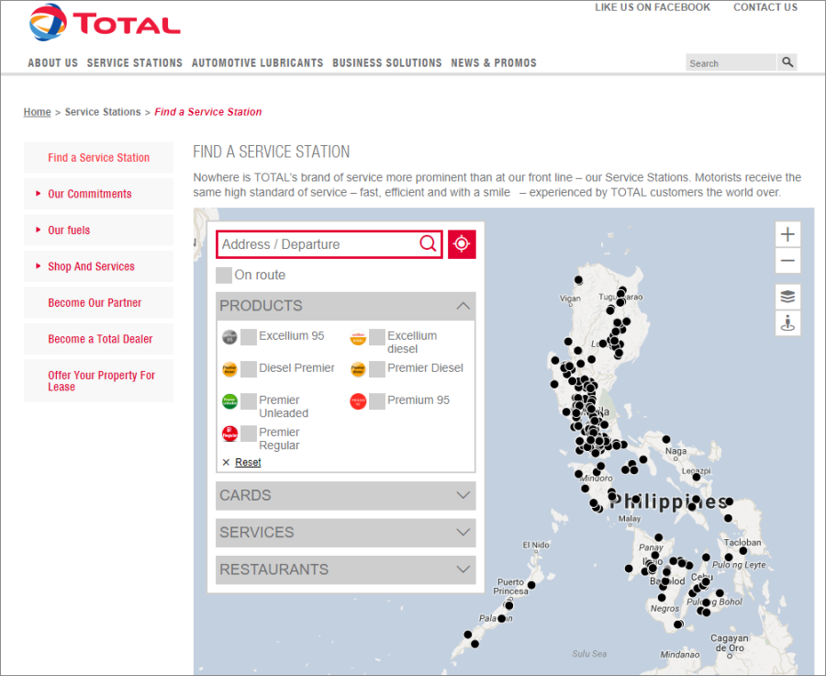This screenshot has height=676, width=826.
Task: Click the Premier Regular product icon
Action: pyautogui.click(x=229, y=434)
